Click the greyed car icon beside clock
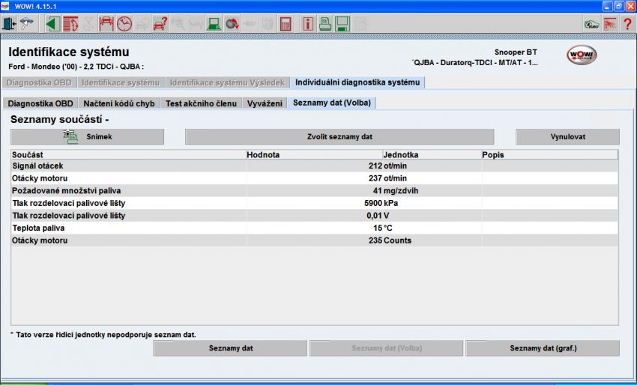 (x=142, y=24)
